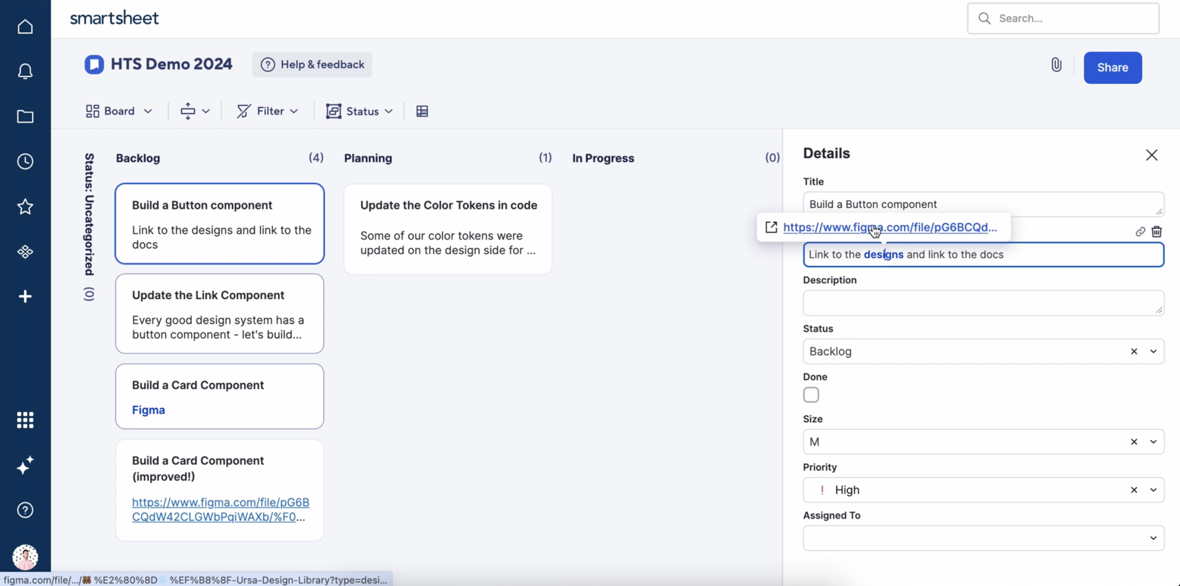Image resolution: width=1180 pixels, height=586 pixels.
Task: Click the Planning column header
Action: tap(368, 158)
